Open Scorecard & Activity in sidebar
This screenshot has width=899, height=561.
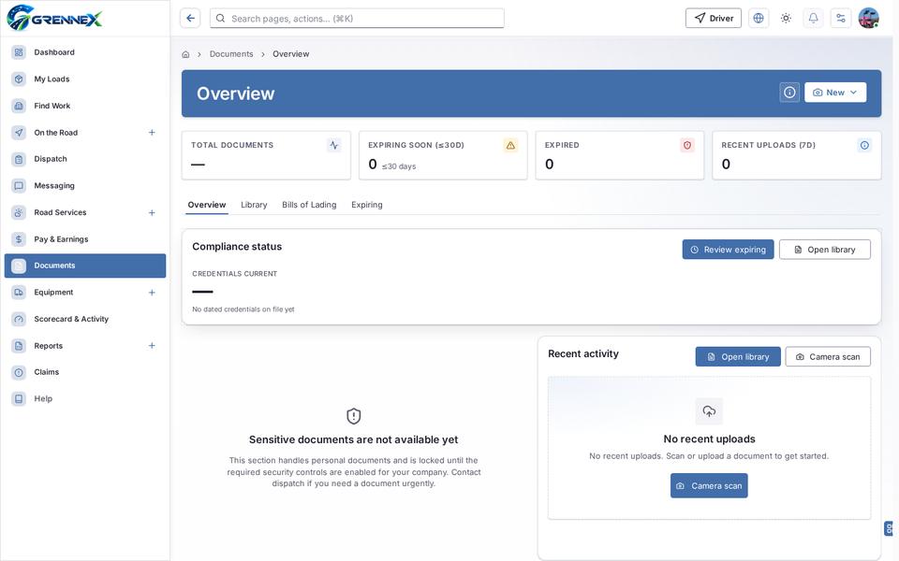tap(85, 319)
